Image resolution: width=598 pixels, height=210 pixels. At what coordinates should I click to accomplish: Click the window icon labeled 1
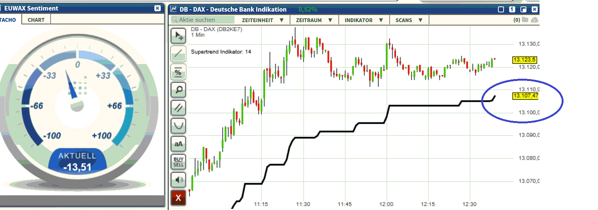[x=512, y=9]
